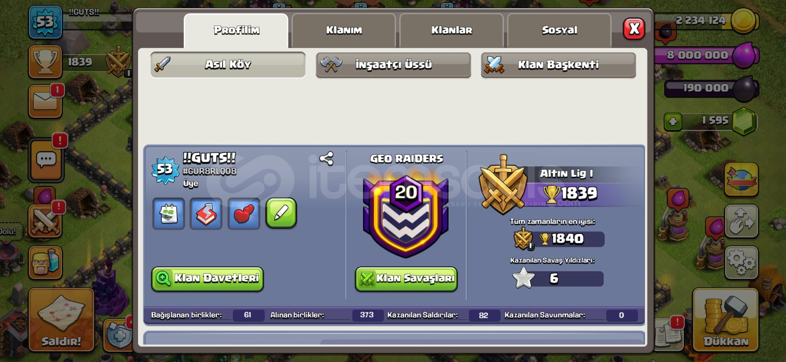Select the İnşaatçı Üssü view

click(393, 65)
